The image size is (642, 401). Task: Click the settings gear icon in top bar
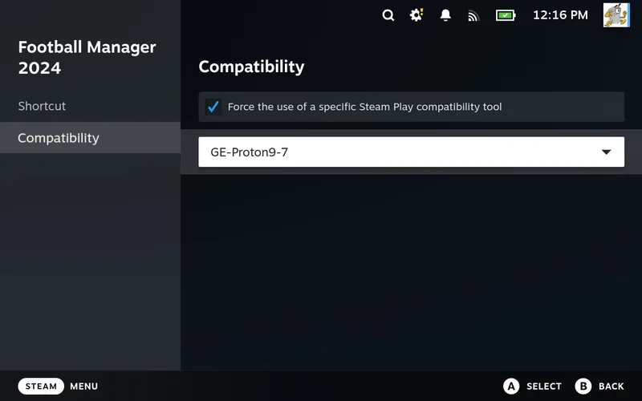click(416, 15)
